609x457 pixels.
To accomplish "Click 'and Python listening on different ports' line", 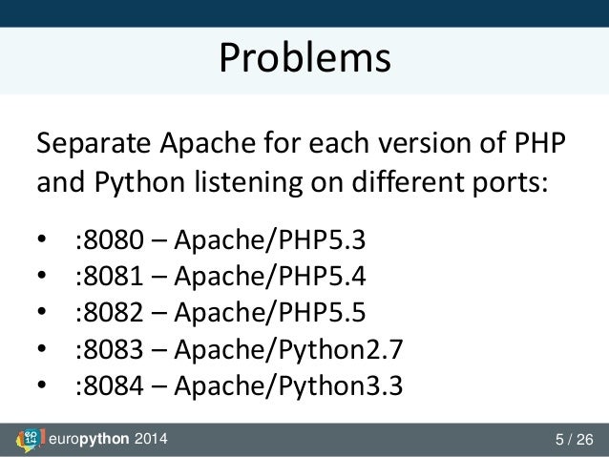I will click(x=293, y=181).
